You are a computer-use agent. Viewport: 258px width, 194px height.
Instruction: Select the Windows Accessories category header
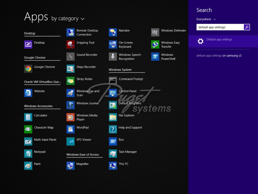point(38,106)
